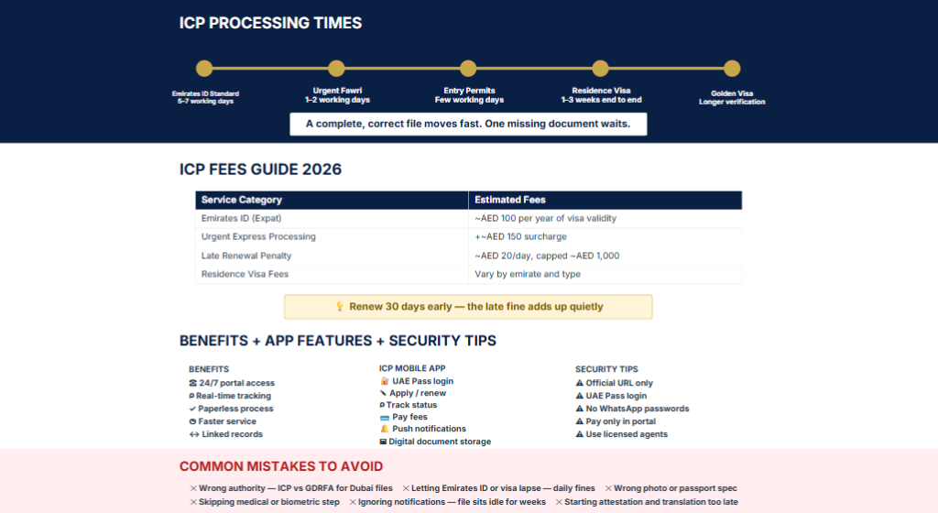Click the X mark beside Starting attestation and translation
This screenshot has height=513, width=938.
coord(559,502)
